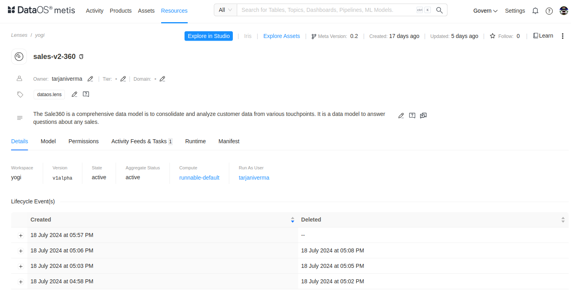The height and width of the screenshot is (290, 571).
Task: Expand the 04:58 PM lifecycle row
Action: click(x=21, y=282)
